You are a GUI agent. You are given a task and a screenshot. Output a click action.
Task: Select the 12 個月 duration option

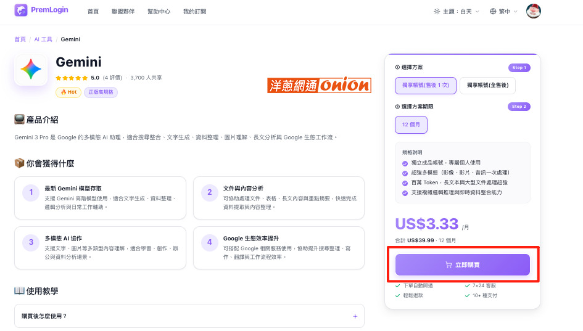coord(411,125)
